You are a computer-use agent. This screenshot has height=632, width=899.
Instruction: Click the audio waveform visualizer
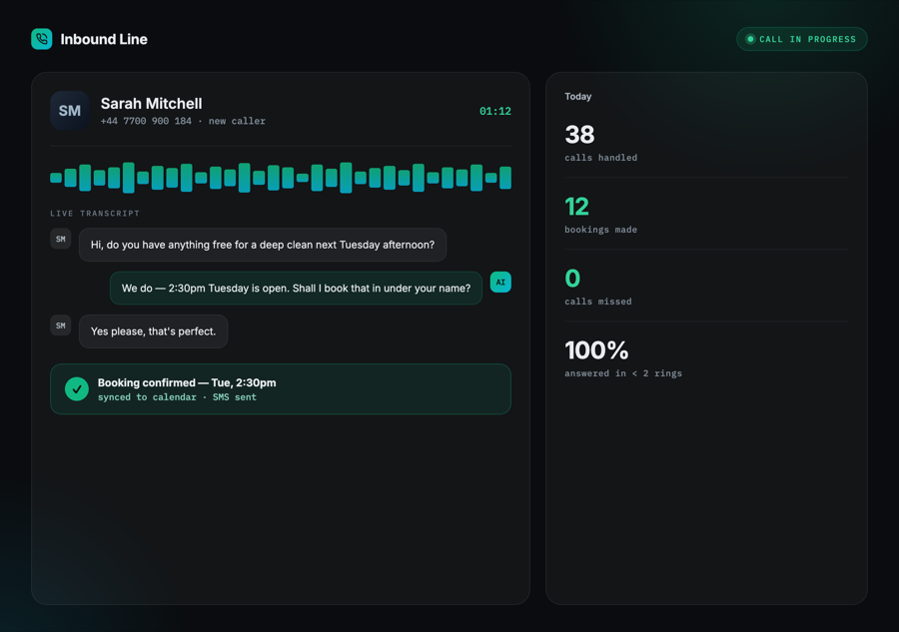(281, 178)
